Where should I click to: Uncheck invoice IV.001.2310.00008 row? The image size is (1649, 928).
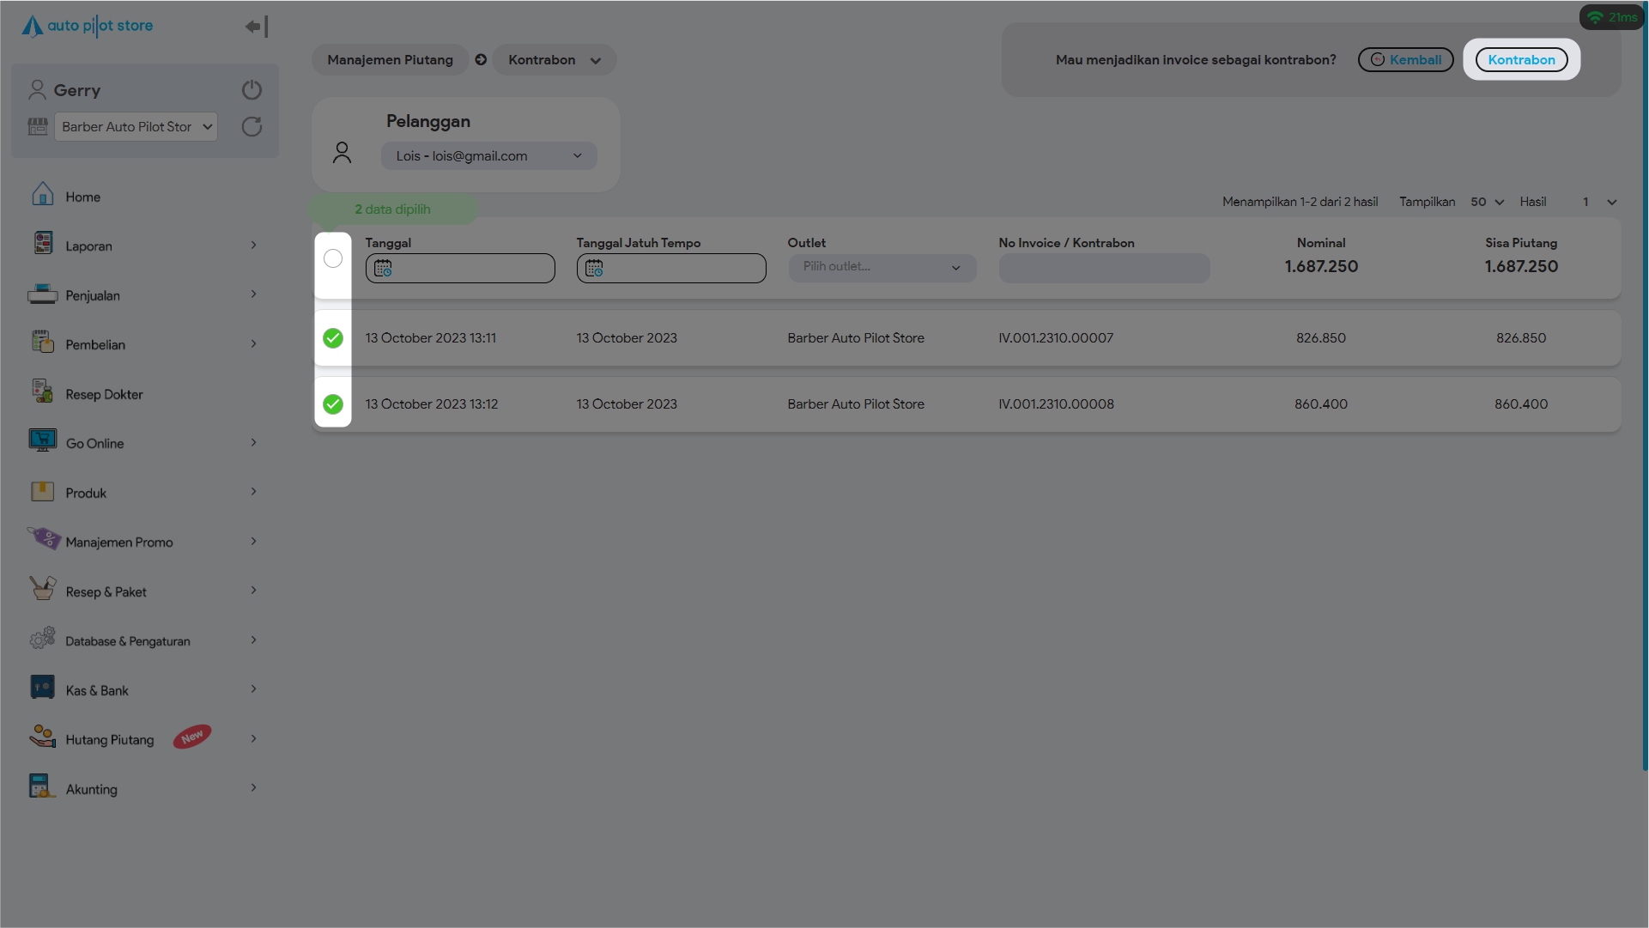click(x=333, y=404)
